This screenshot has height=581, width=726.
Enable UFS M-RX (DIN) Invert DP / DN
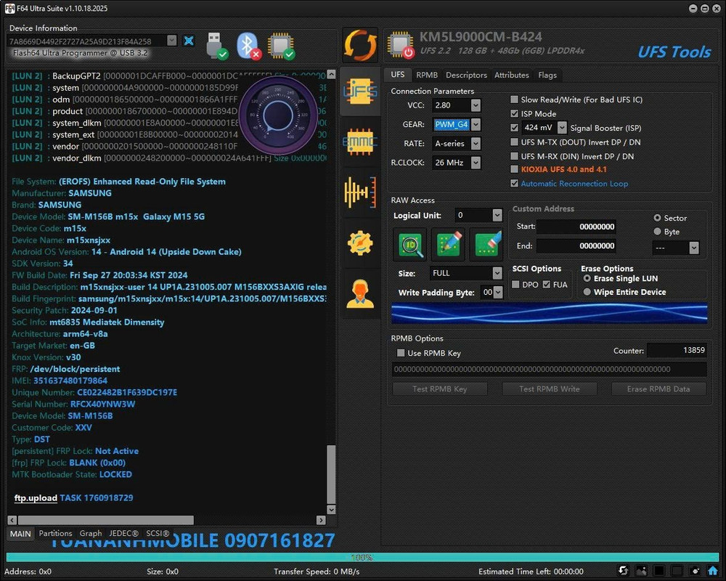click(x=514, y=156)
